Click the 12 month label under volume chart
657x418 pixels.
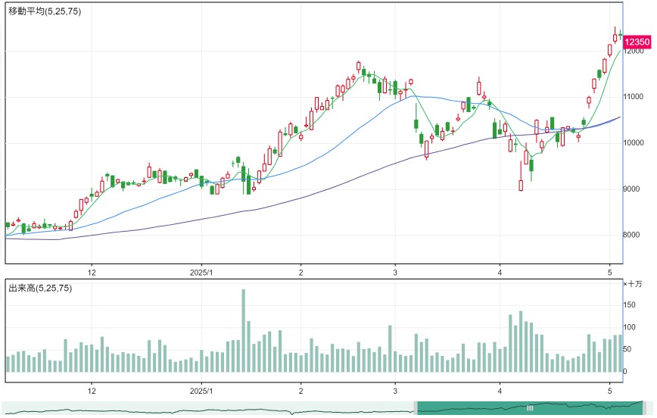tap(92, 391)
